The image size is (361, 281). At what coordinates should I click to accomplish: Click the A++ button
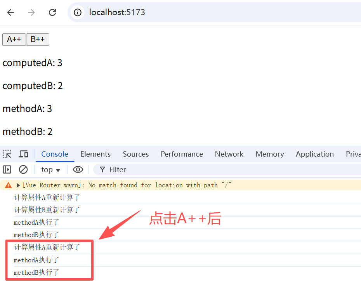[x=14, y=39]
